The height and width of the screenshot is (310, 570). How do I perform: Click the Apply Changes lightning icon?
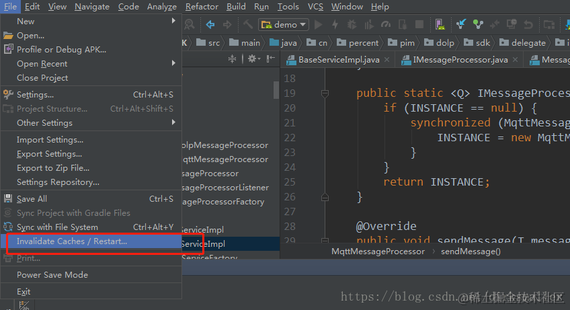pyautogui.click(x=335, y=25)
